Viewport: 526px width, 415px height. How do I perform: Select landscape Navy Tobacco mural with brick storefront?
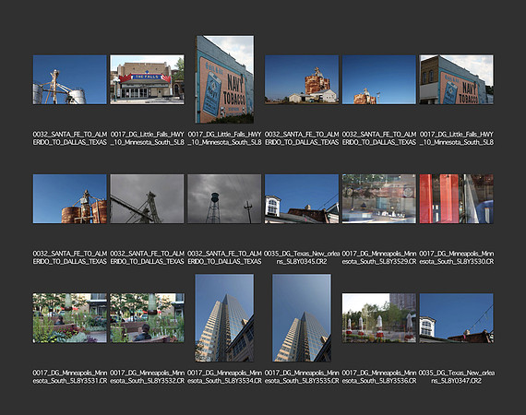click(x=456, y=80)
